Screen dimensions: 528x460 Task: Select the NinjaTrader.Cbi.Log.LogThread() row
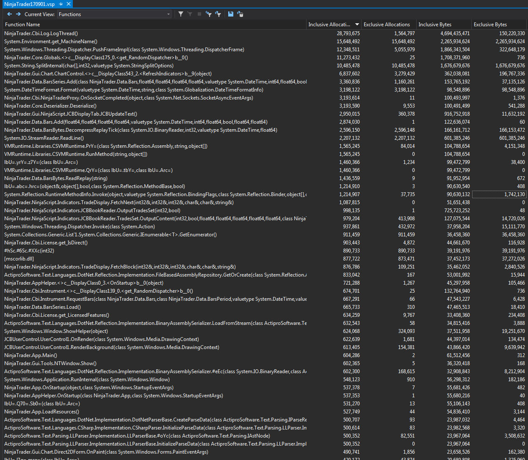tap(264, 33)
